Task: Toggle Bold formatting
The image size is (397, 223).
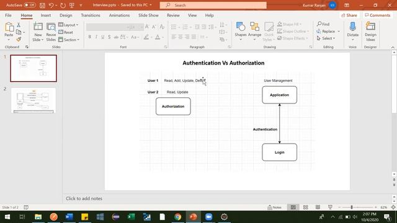Action: click(89, 37)
